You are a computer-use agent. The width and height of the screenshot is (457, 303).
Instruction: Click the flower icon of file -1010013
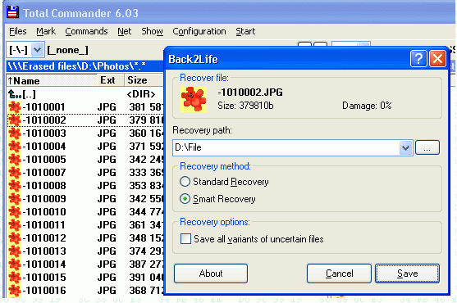coord(14,251)
